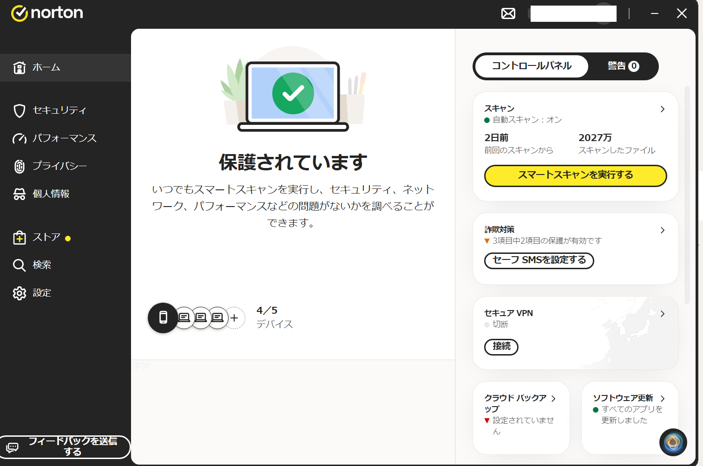703x466 pixels.
Task: Expand the セキュア VPN card chevron
Action: tap(663, 314)
